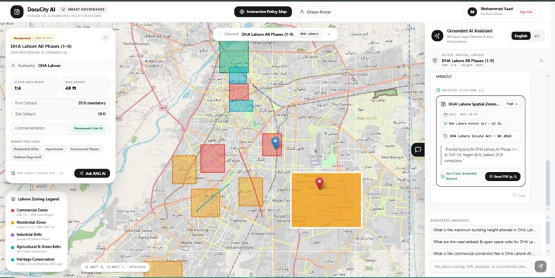Click the green DHA Lahore Estate Act chip
This screenshot has height=278, width=555.
click(473, 123)
